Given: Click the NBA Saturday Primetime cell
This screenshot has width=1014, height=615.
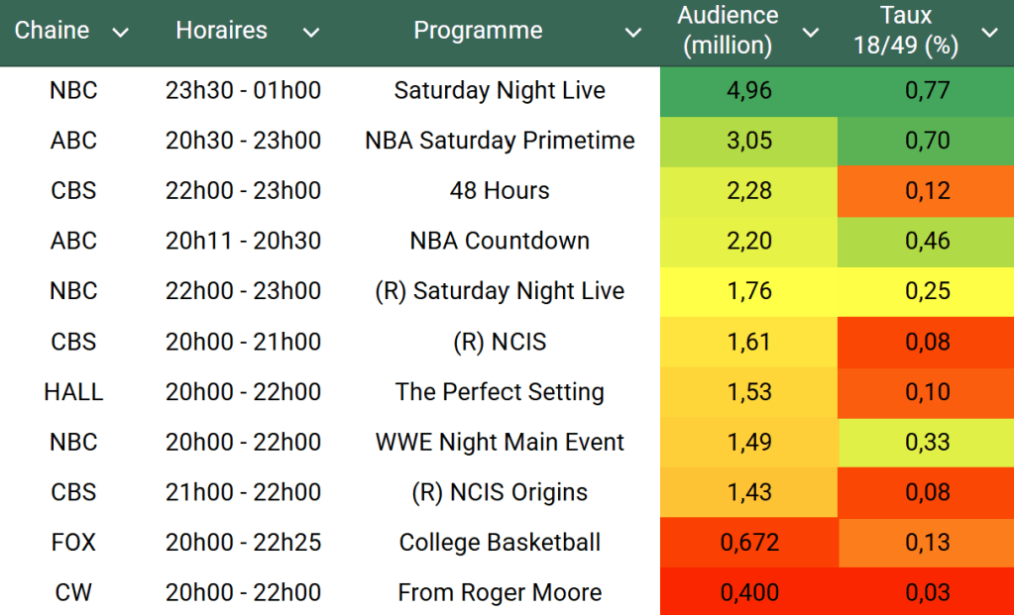Looking at the screenshot, I should click(500, 141).
